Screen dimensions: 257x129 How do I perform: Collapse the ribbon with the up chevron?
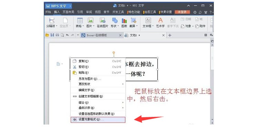point(188,6)
